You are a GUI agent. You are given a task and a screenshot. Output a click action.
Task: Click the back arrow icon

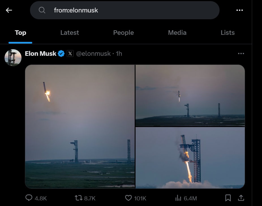coord(9,10)
